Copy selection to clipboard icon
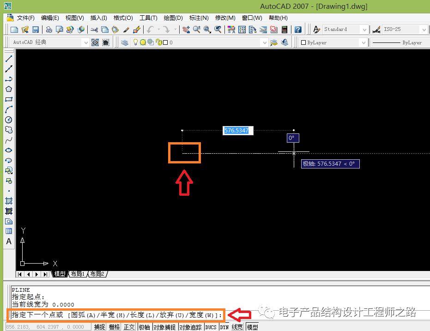 (x=105, y=30)
